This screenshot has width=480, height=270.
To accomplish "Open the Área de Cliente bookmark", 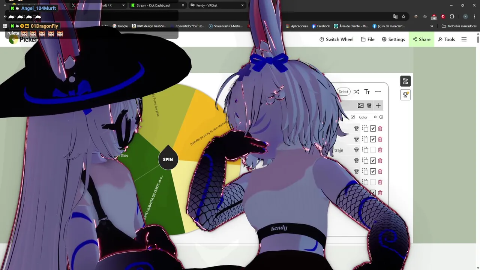I will click(x=351, y=26).
